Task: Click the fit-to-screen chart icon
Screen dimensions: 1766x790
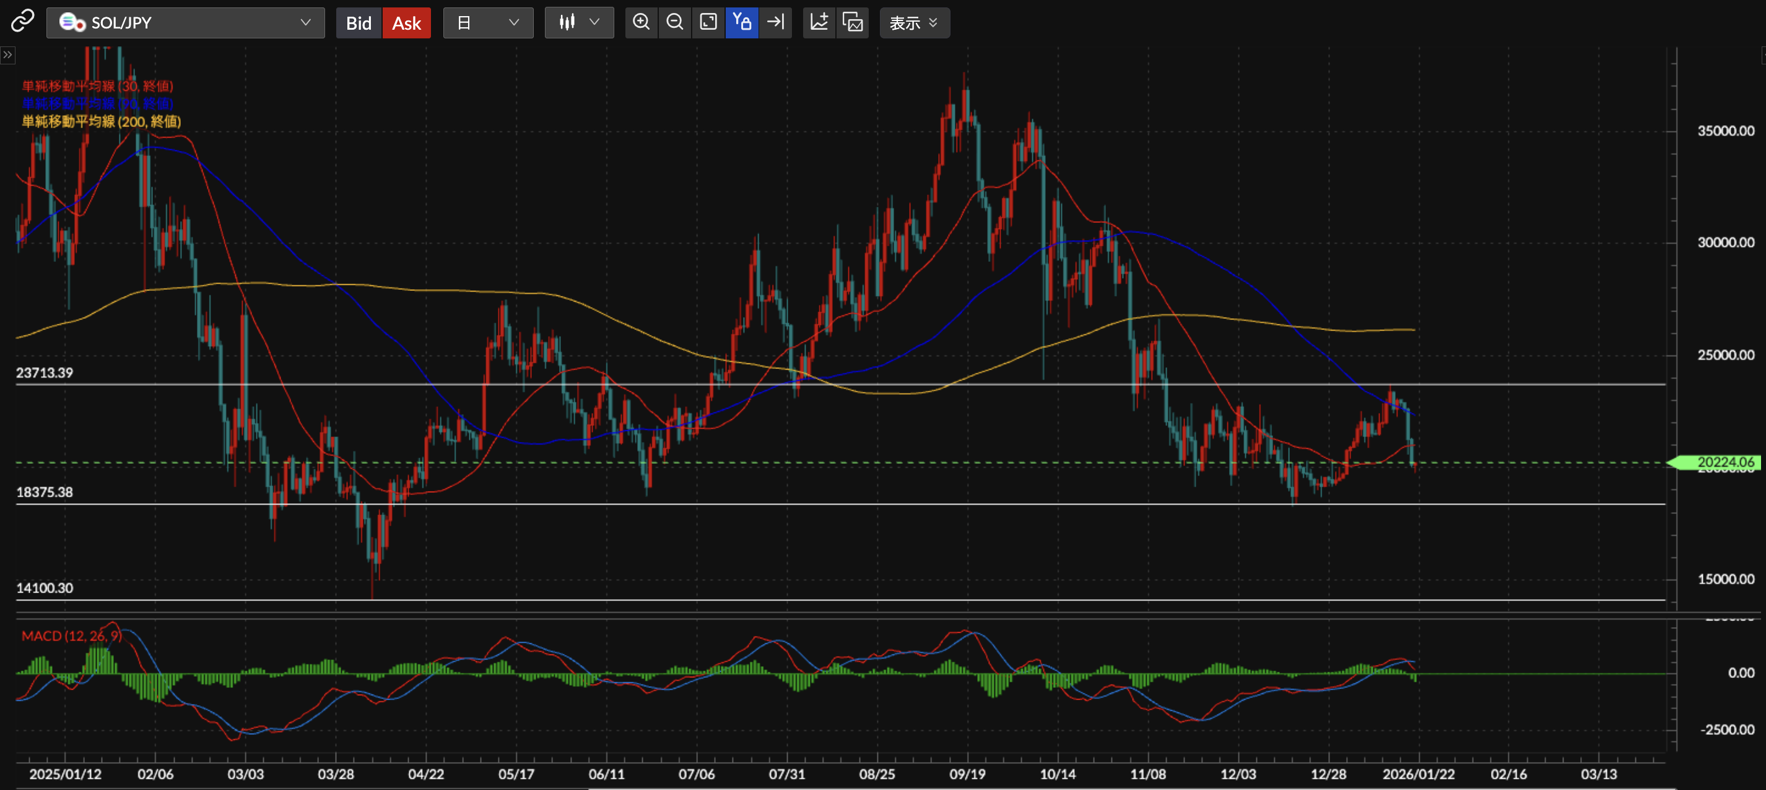Action: coord(708,23)
